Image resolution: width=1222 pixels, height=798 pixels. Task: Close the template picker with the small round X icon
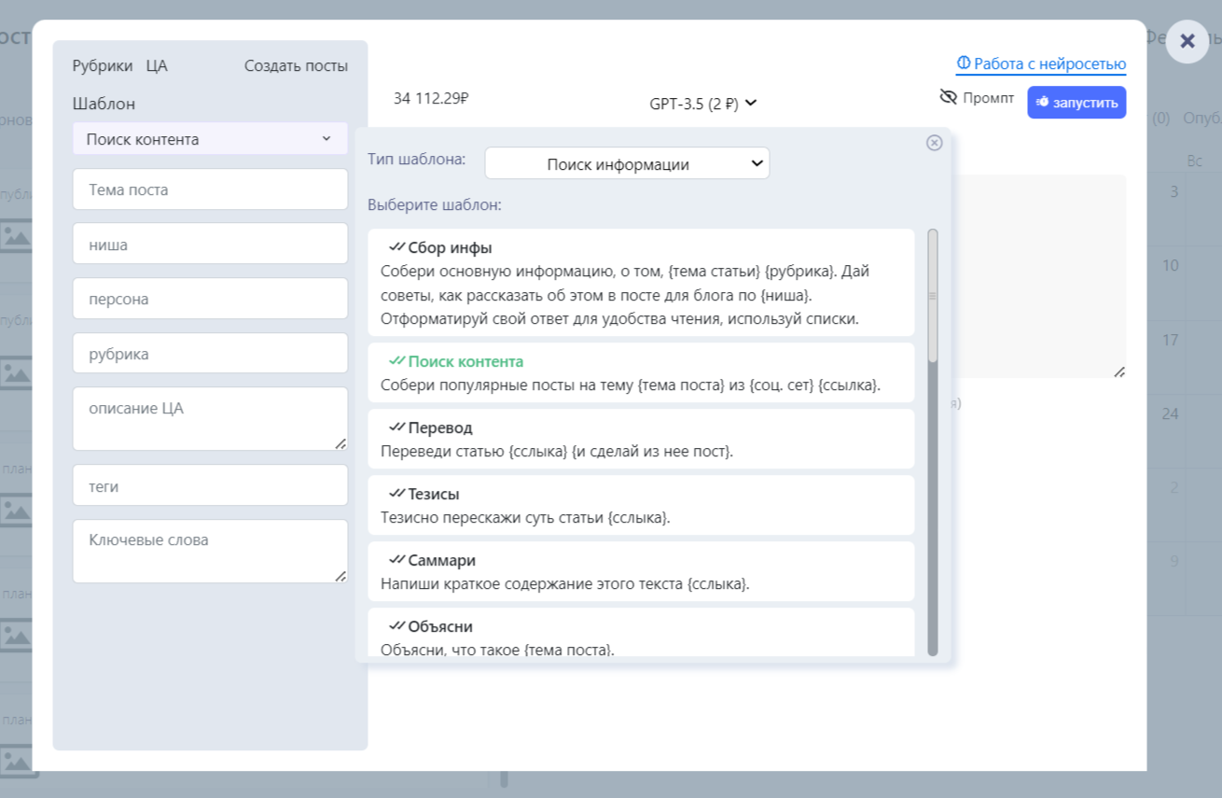point(934,143)
